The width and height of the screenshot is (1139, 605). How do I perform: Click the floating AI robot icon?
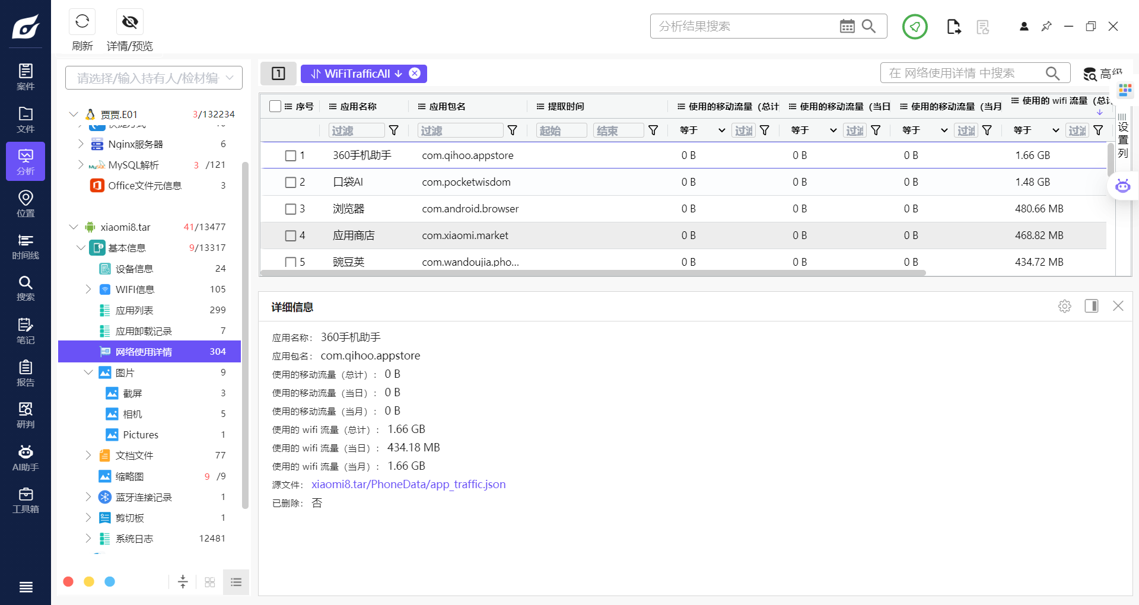coord(1123,186)
